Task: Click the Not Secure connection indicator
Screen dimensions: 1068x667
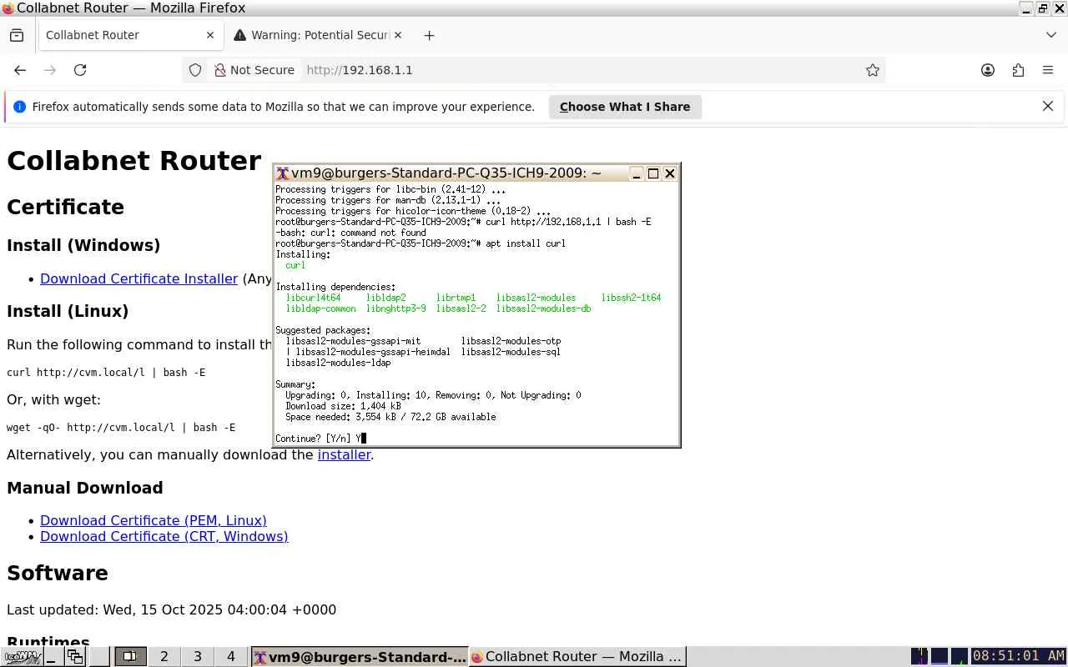Action: click(254, 70)
